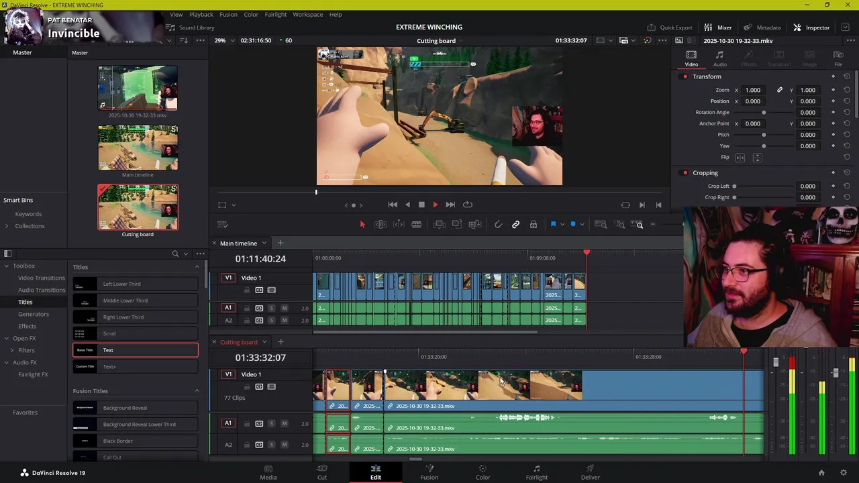
Task: Click the Detail Zoom icon
Action: (620, 225)
